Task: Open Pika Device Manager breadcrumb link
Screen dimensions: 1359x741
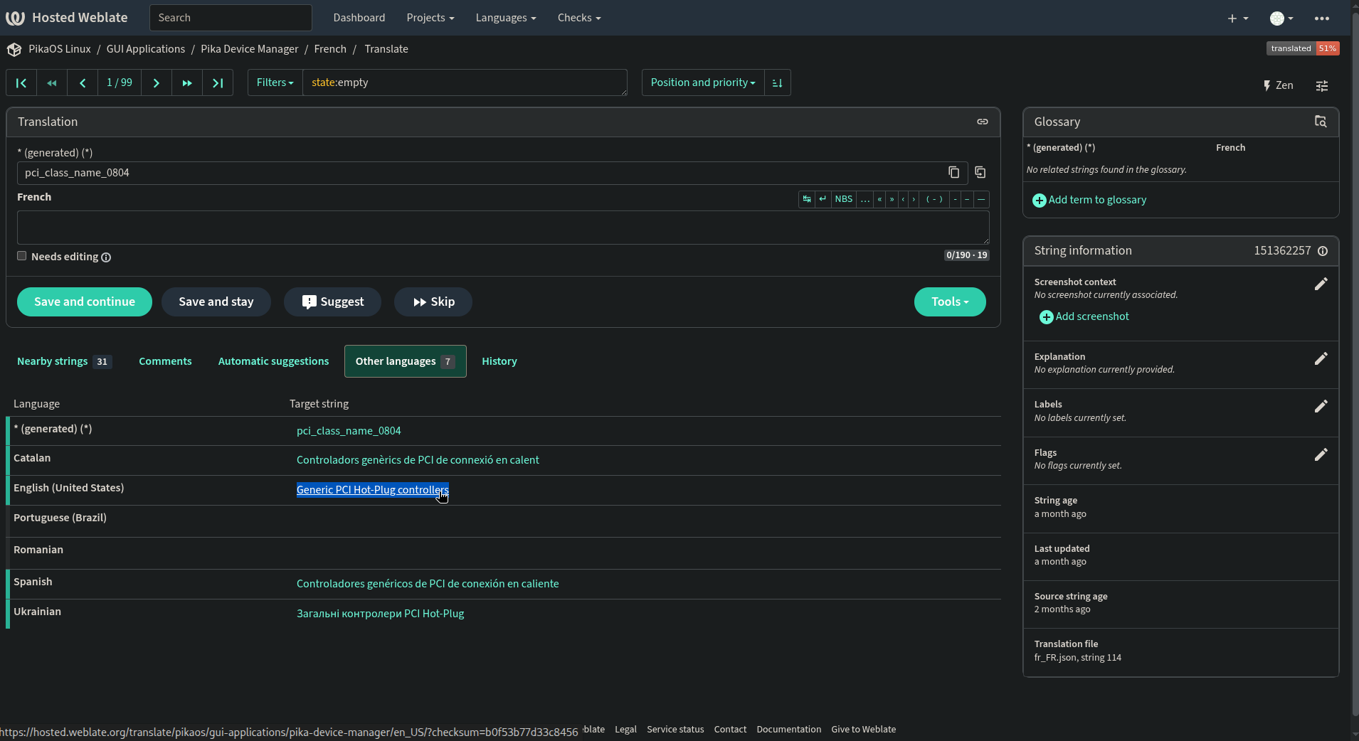Action: pyautogui.click(x=250, y=49)
